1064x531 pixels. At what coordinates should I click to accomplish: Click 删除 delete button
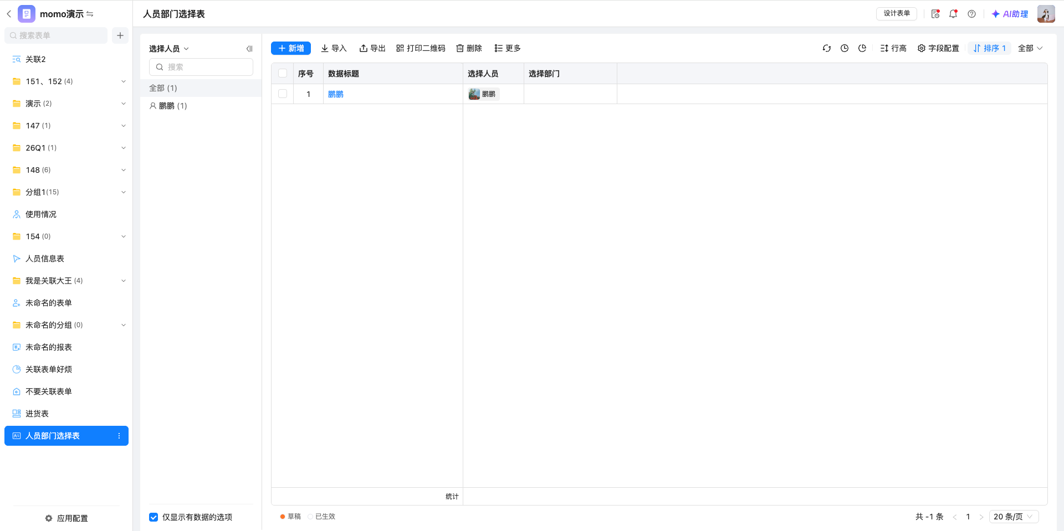(469, 48)
